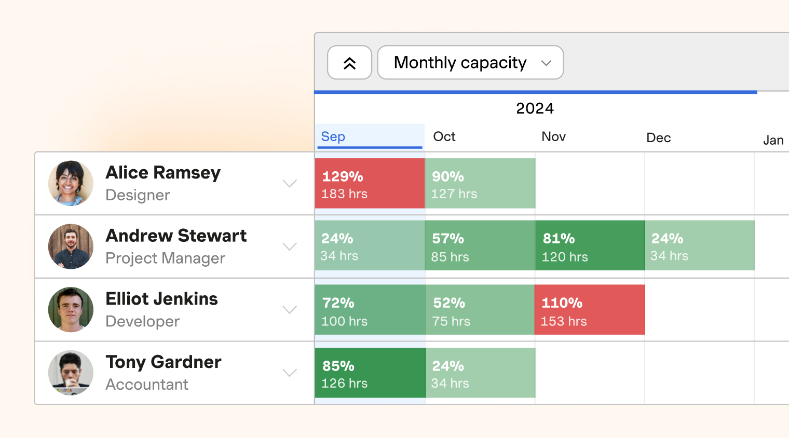Viewport: 789px width, 438px height.
Task: Expand Alice Ramsey's row details
Action: pyautogui.click(x=290, y=183)
